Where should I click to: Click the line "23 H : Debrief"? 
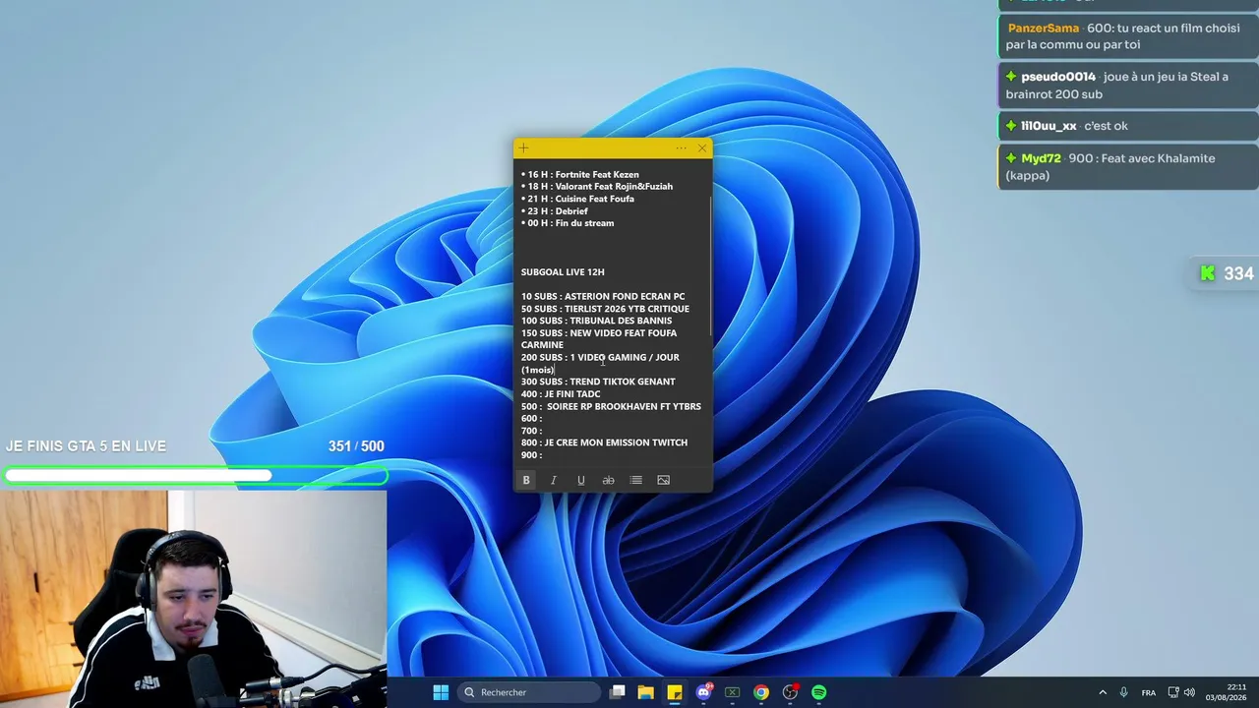coord(555,211)
